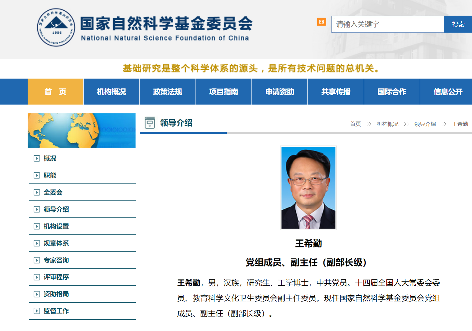
Task: Click the portrait photo of 王希勤
Action: (x=308, y=188)
